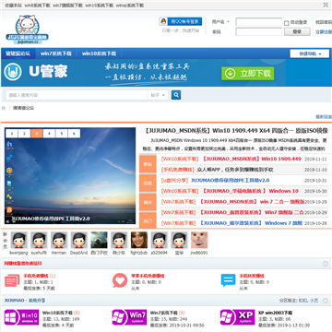332x332 pixels.
Task: Click the U管家 round logo icon
Action: [x=13, y=72]
